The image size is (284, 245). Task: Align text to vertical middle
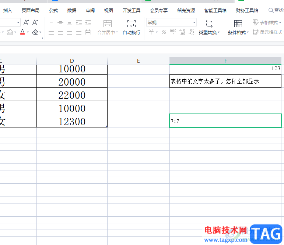pyautogui.click(x=60, y=22)
